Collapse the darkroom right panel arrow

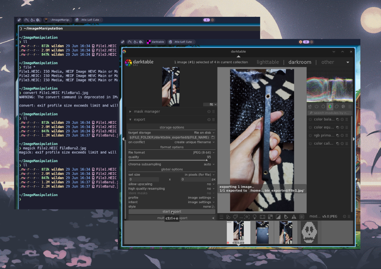[354, 139]
